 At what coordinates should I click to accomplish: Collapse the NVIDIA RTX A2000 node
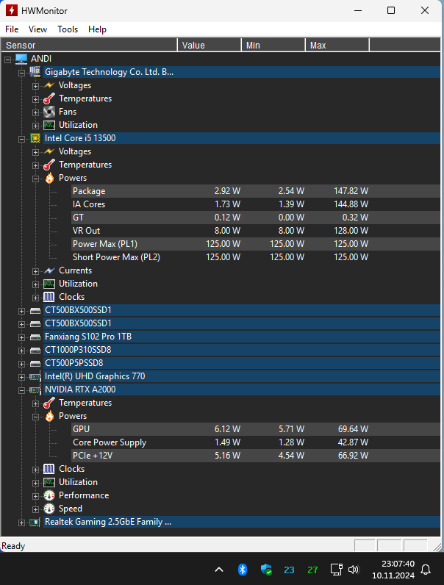(x=21, y=391)
